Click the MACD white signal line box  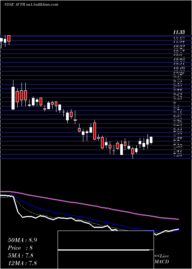click(106, 250)
